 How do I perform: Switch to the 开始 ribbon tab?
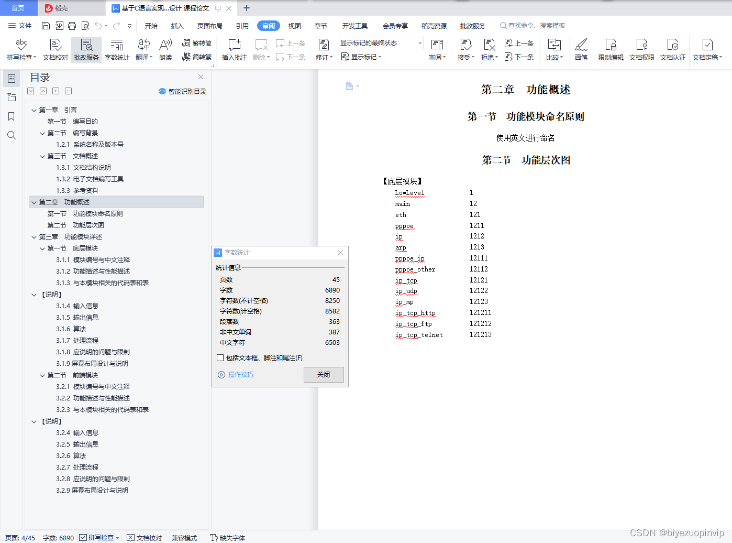point(151,26)
